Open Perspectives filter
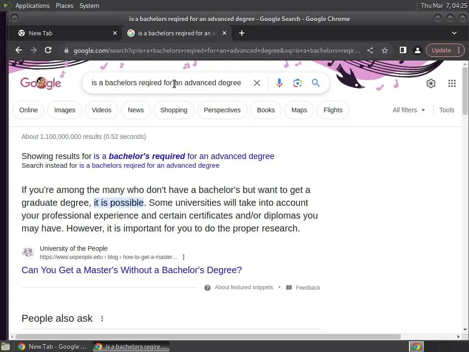This screenshot has width=469, height=352. tap(222, 110)
